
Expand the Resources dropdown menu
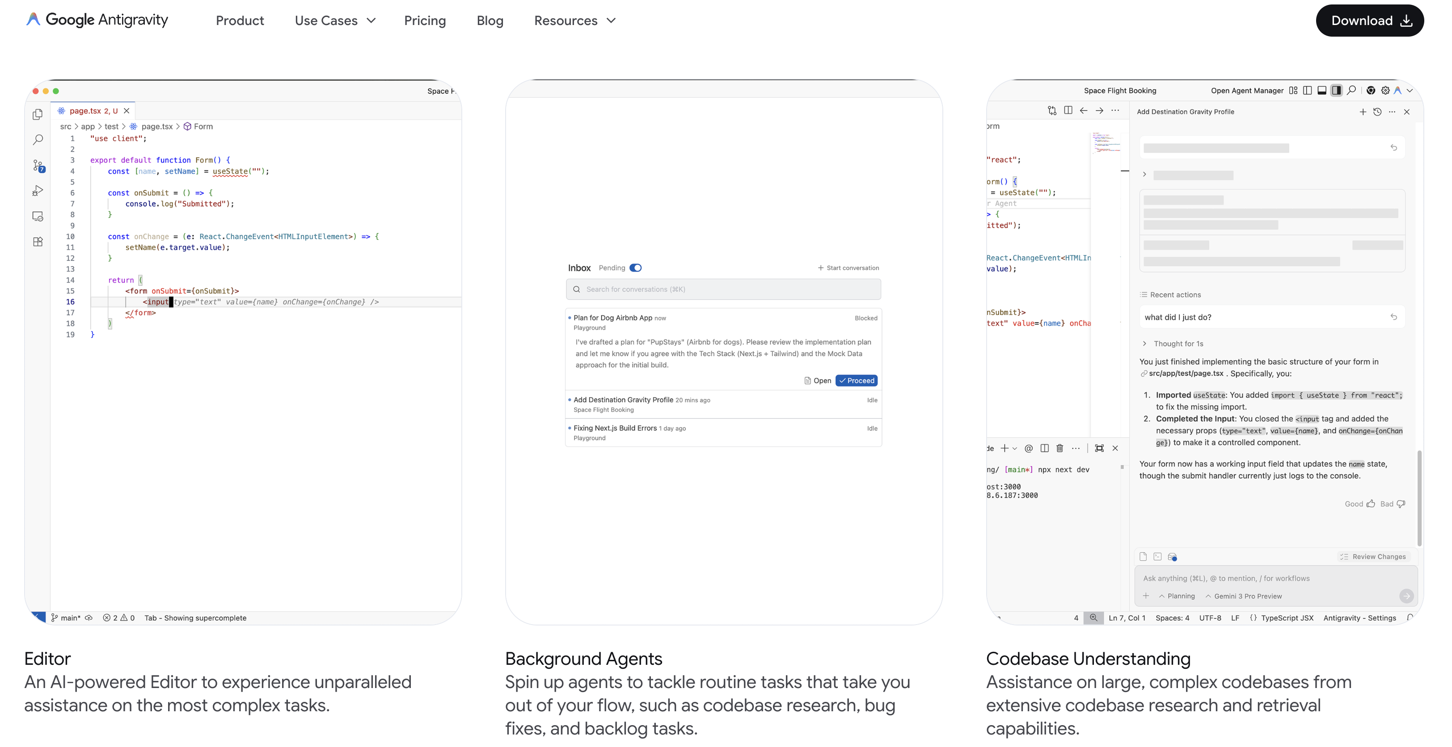(574, 21)
